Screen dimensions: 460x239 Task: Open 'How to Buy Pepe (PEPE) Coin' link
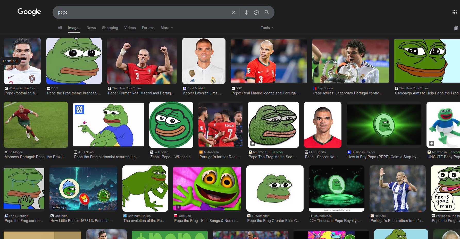point(384,157)
